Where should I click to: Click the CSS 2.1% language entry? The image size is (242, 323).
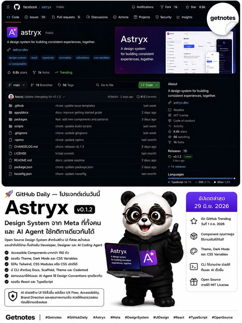(x=203, y=182)
